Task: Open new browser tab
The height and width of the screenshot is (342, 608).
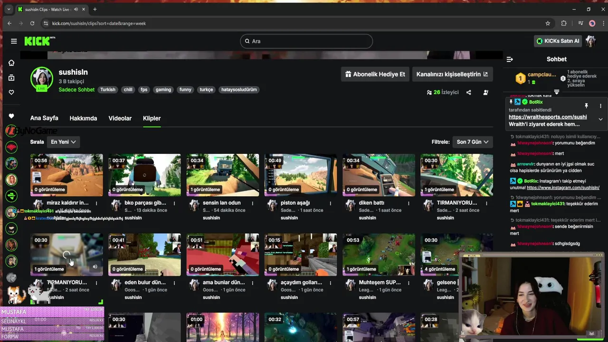Action: (95, 9)
